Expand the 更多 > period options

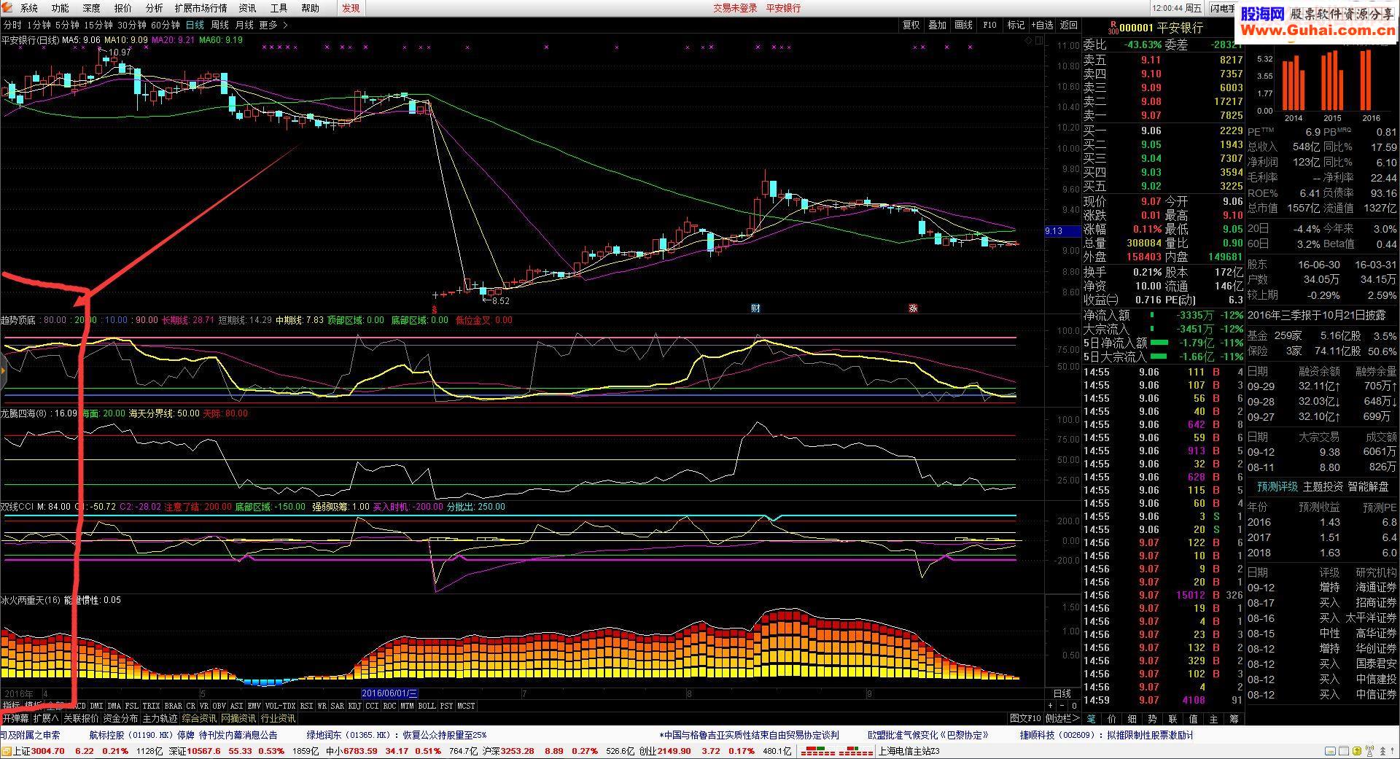273,25
